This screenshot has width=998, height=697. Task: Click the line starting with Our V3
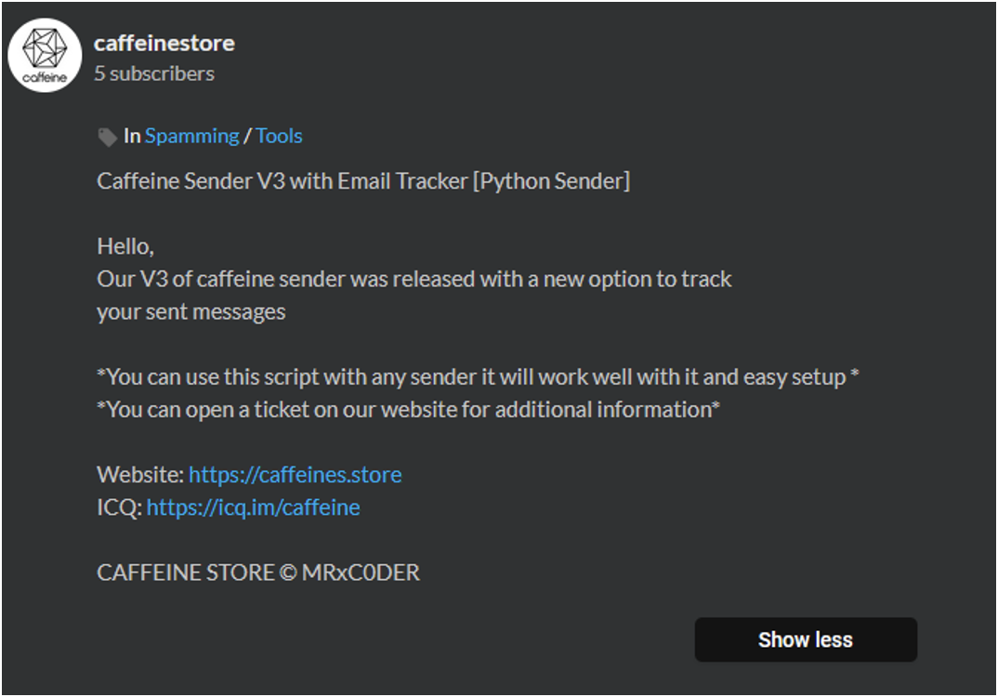414,280
